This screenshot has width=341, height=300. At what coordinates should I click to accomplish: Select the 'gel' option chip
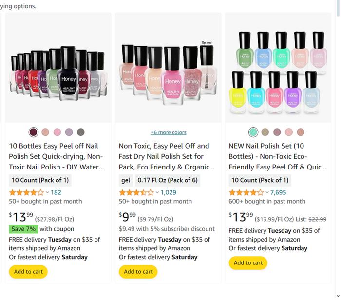point(126,180)
